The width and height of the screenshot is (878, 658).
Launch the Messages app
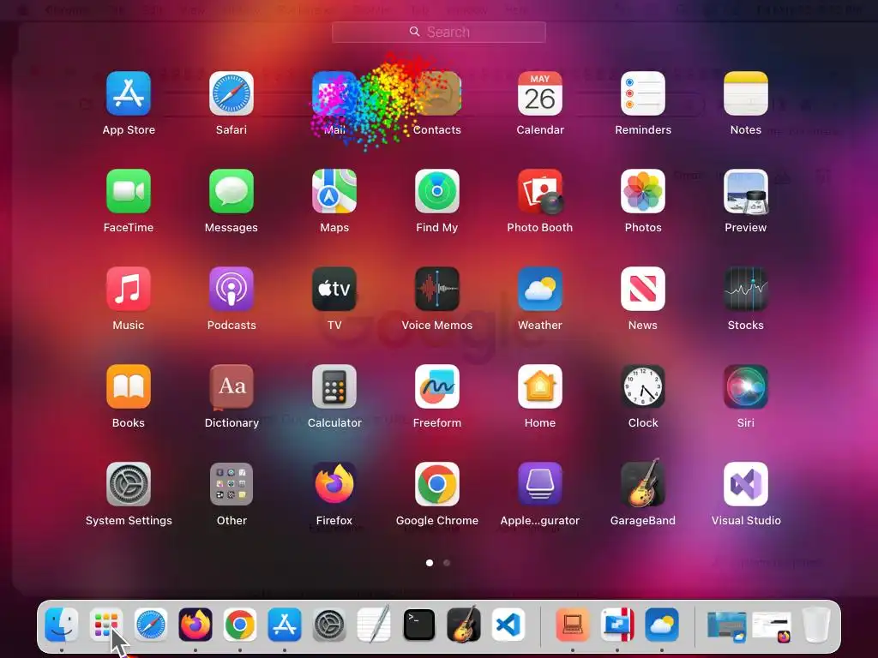coord(232,191)
